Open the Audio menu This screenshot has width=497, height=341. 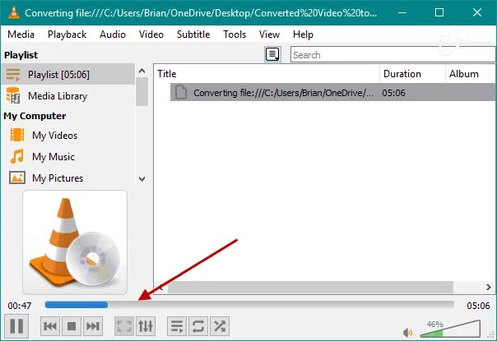coord(113,35)
